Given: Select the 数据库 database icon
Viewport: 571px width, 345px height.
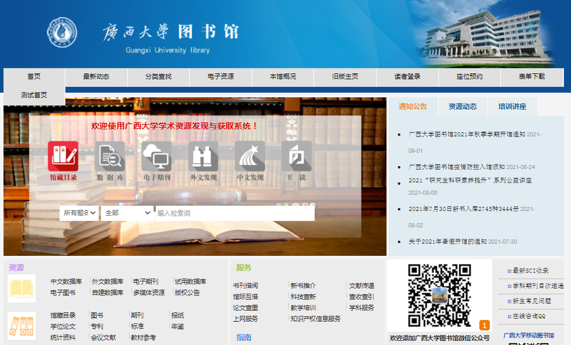Looking at the screenshot, I should pyautogui.click(x=110, y=156).
